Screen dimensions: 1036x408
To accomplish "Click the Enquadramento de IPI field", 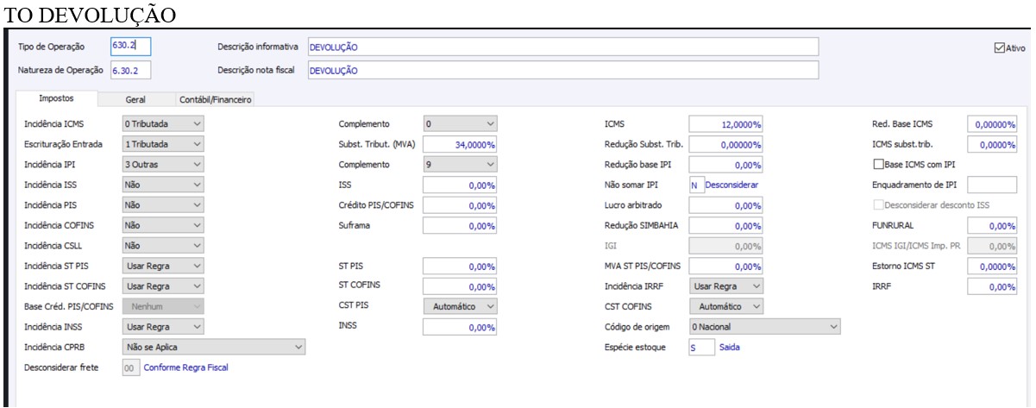I will pos(992,185).
